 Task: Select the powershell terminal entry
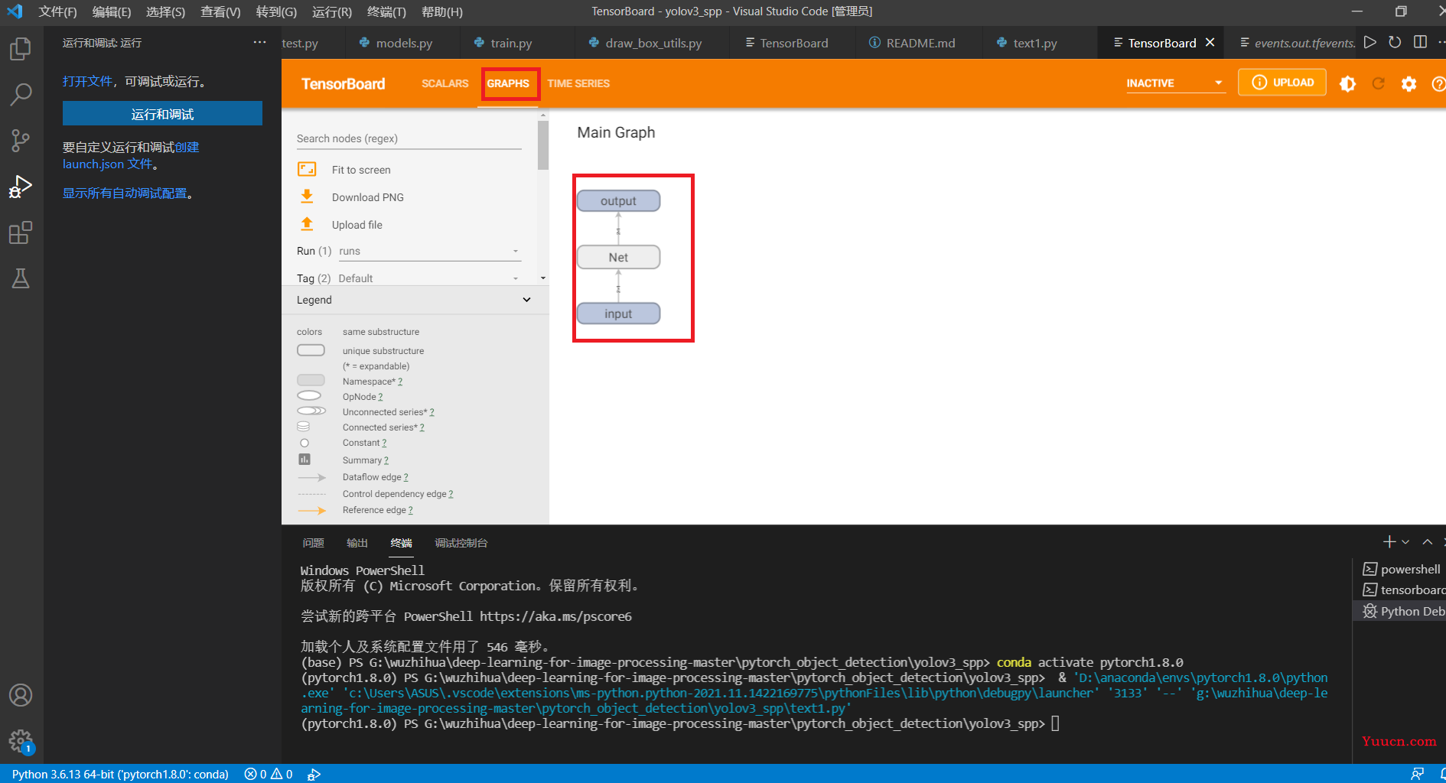tap(1401, 569)
